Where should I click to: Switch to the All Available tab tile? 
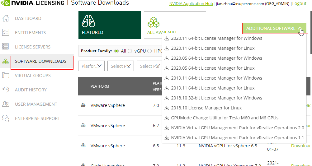(x=175, y=25)
